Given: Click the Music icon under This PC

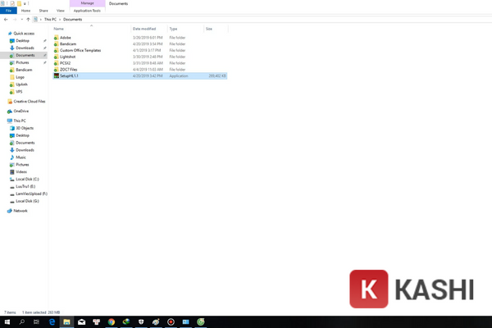Looking at the screenshot, I should (x=11, y=157).
